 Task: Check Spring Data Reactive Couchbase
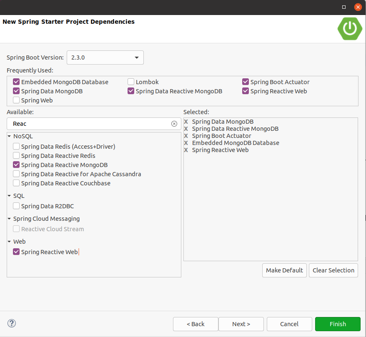16,183
